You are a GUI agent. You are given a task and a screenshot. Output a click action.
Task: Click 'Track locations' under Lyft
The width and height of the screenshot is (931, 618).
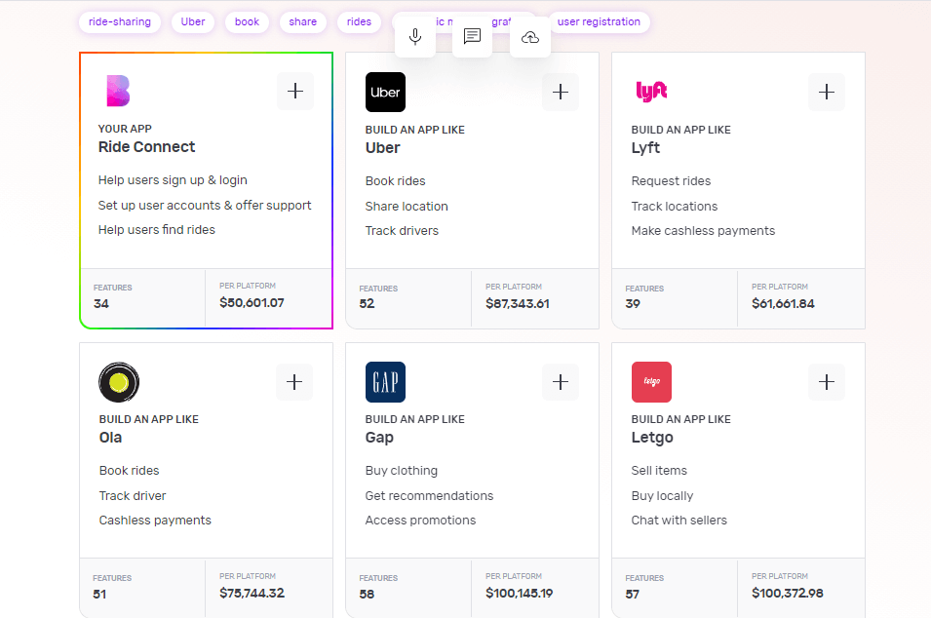point(675,207)
